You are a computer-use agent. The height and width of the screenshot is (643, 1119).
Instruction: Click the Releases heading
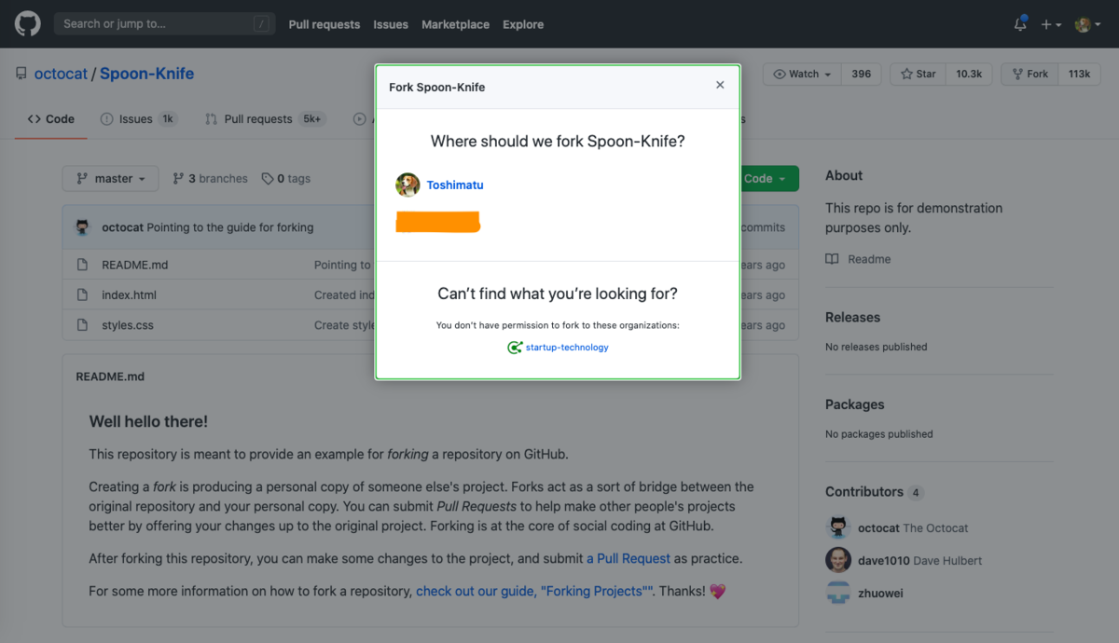[852, 317]
